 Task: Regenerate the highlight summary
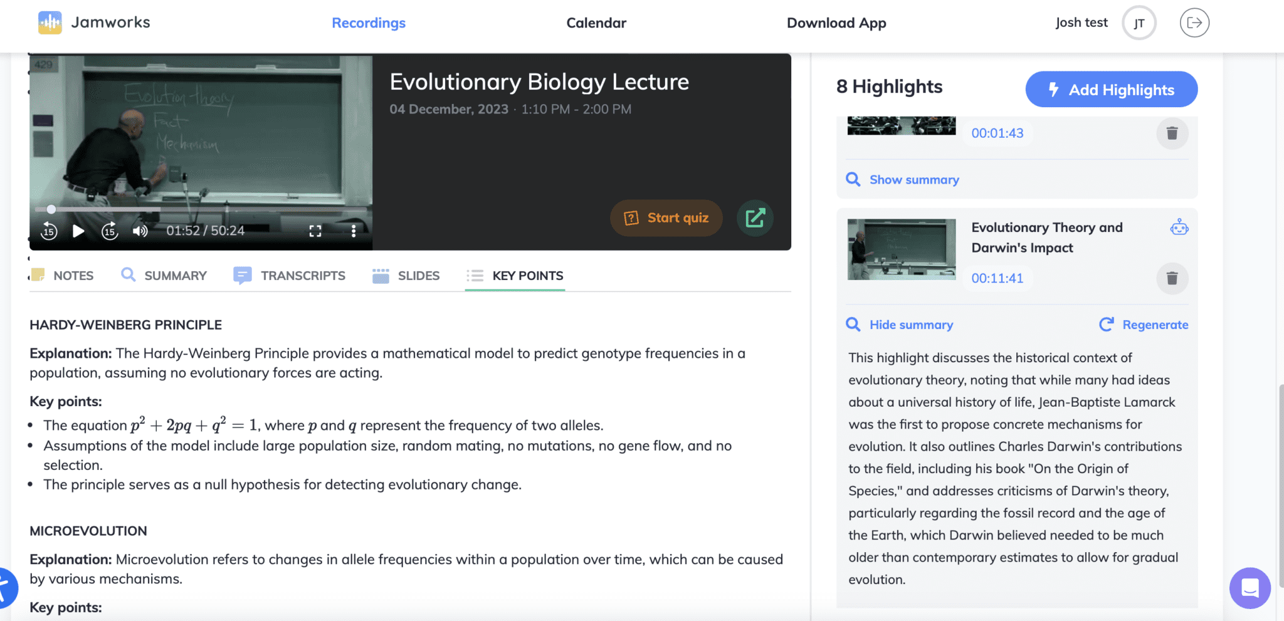(1144, 325)
